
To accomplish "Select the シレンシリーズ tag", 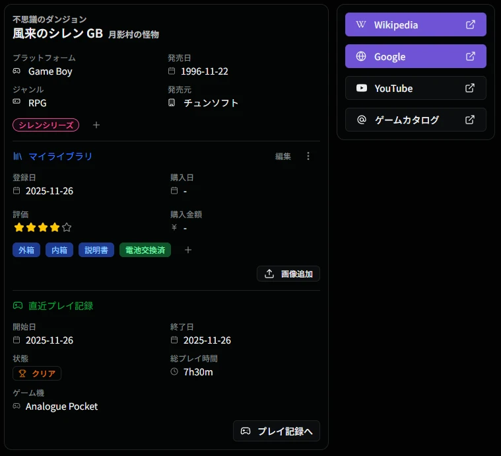I will tap(46, 125).
